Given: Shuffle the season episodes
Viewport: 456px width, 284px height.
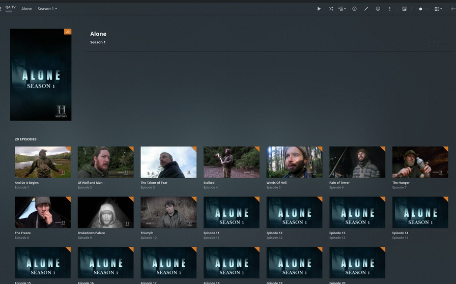Looking at the screenshot, I should coord(331,9).
